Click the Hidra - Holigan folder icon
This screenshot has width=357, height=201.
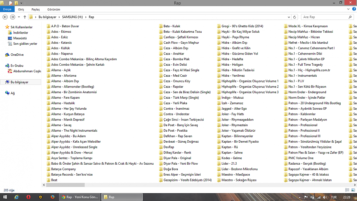(x=219, y=65)
